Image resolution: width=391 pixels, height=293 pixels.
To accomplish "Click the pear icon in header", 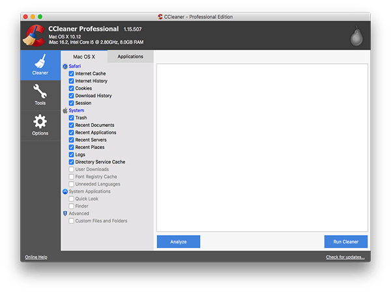I will [356, 36].
